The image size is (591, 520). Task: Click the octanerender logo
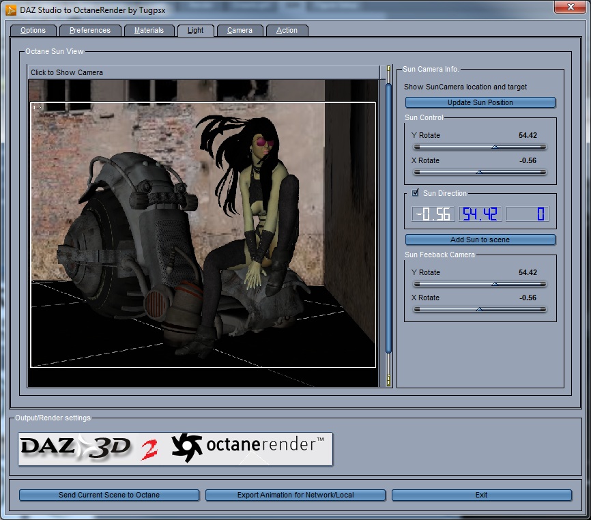pyautogui.click(x=248, y=447)
